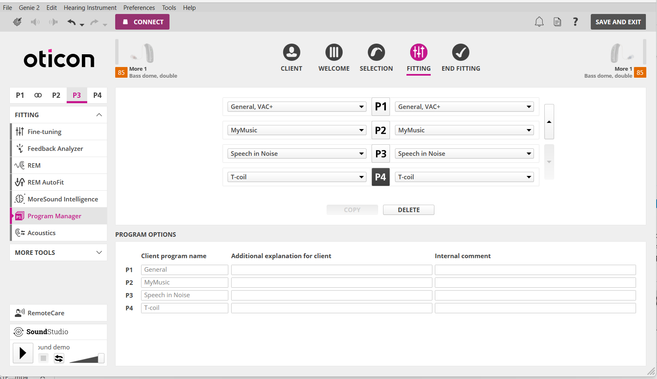Image resolution: width=657 pixels, height=379 pixels.
Task: Open the CLIENT step icon
Action: tap(291, 52)
